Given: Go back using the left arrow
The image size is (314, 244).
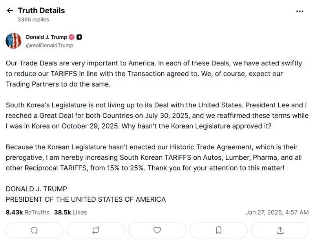Looking at the screenshot, I should (x=10, y=11).
